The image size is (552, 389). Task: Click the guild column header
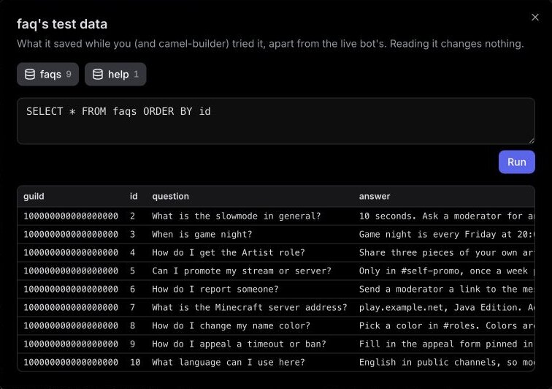[x=34, y=197]
